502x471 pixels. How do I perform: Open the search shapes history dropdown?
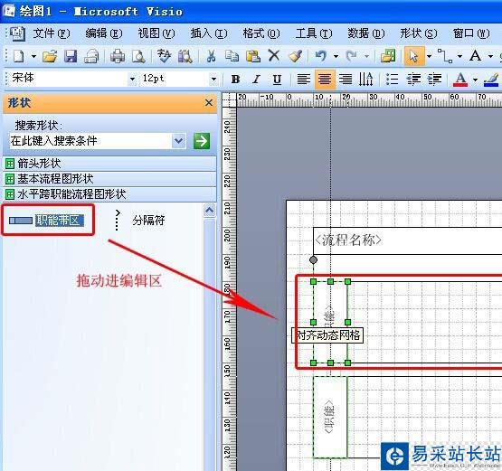point(179,141)
